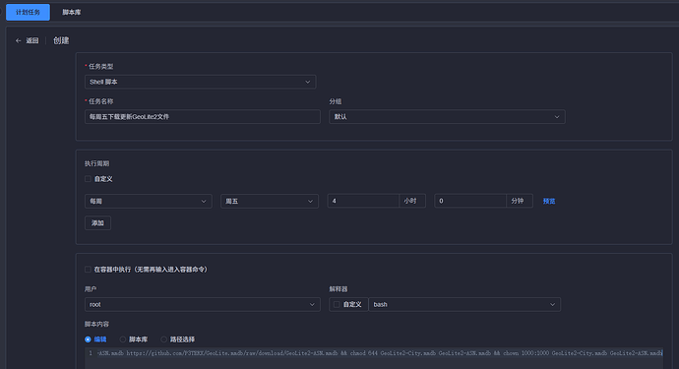Switch to the 脚本库 tab
This screenshot has height=369, width=679.
click(x=72, y=12)
